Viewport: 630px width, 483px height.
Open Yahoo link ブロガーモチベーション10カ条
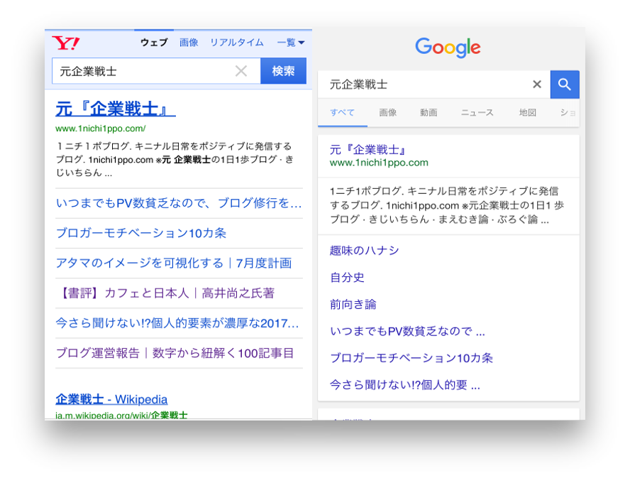(141, 233)
